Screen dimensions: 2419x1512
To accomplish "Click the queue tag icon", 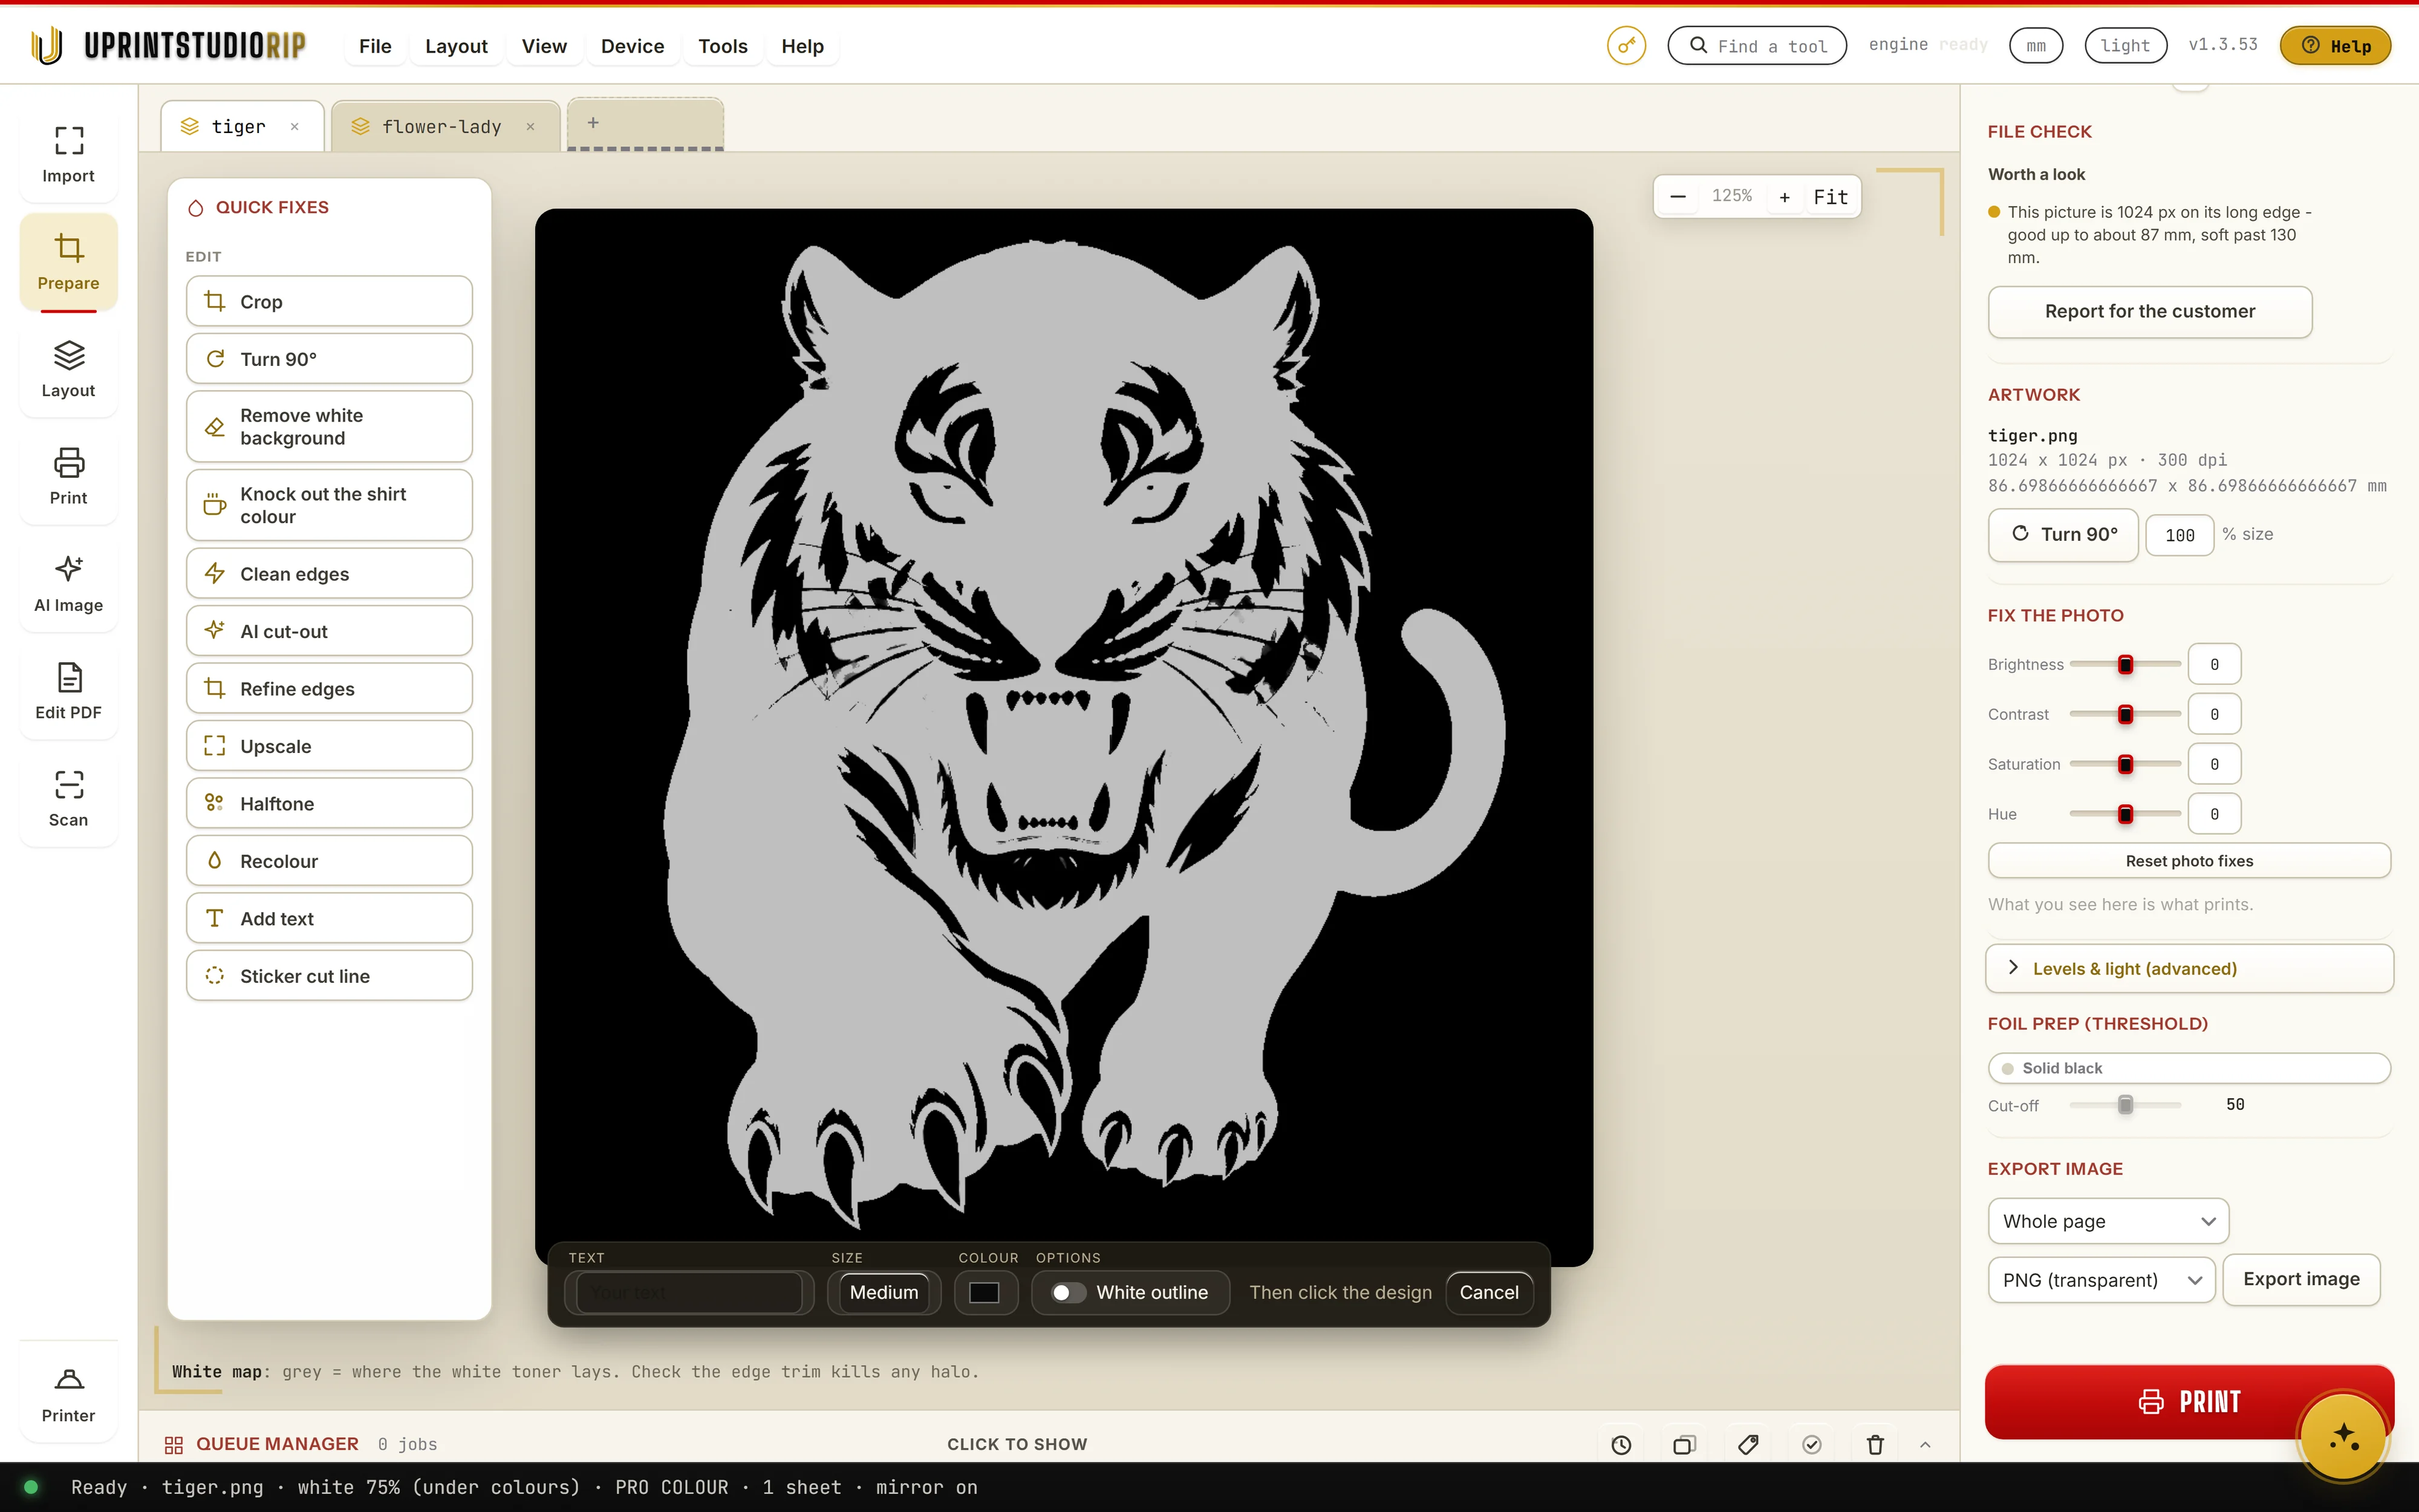I will 1748,1444.
